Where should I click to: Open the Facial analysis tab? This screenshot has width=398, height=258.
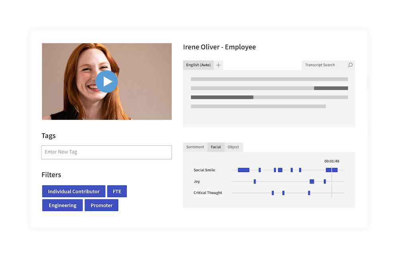click(216, 147)
